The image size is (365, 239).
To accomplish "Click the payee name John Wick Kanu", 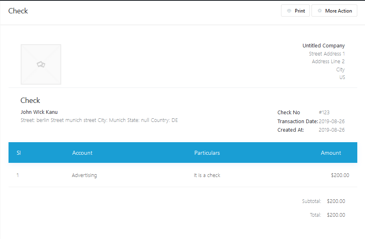I will point(39,112).
